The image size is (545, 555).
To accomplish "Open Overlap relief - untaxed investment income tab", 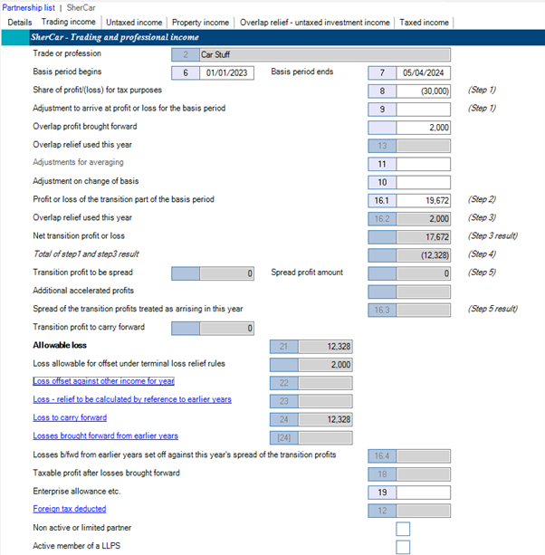I will pos(315,22).
